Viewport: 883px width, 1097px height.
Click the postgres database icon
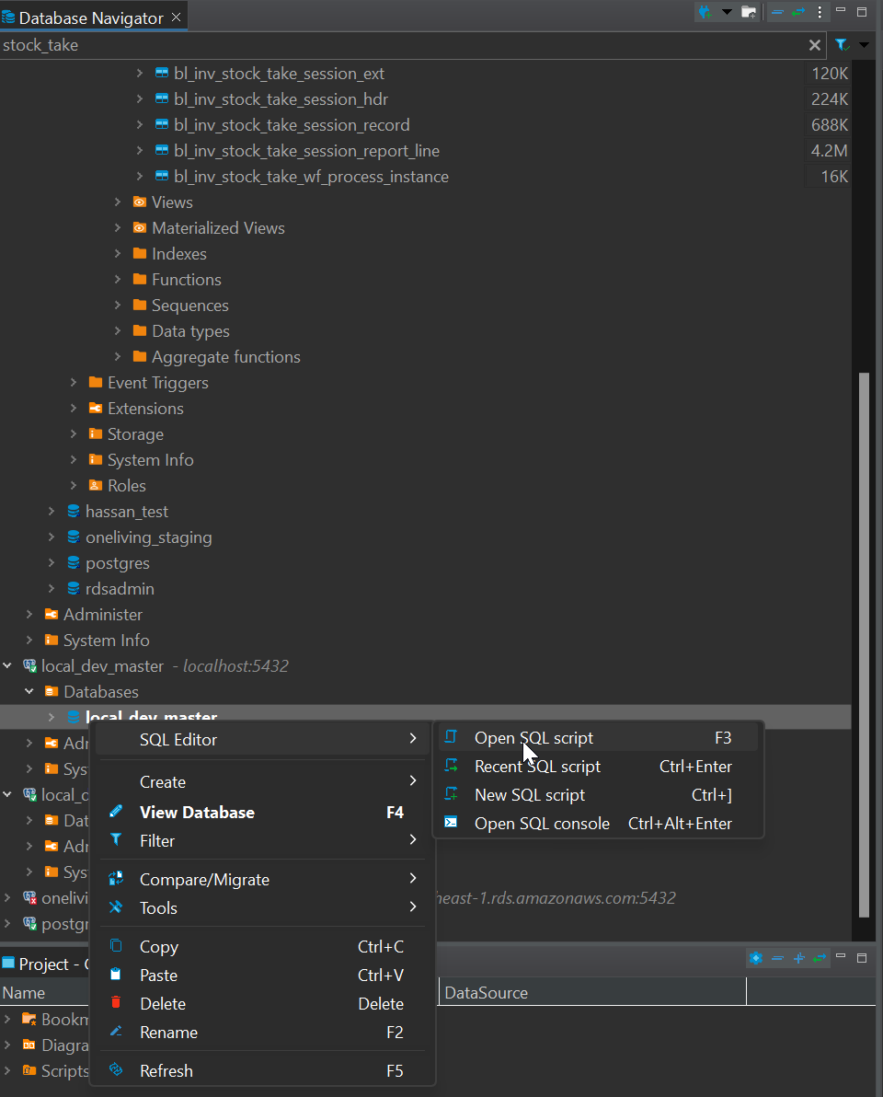[x=74, y=562]
